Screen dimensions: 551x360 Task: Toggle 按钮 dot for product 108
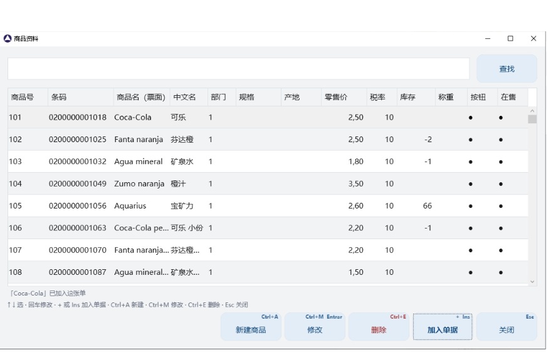click(471, 272)
